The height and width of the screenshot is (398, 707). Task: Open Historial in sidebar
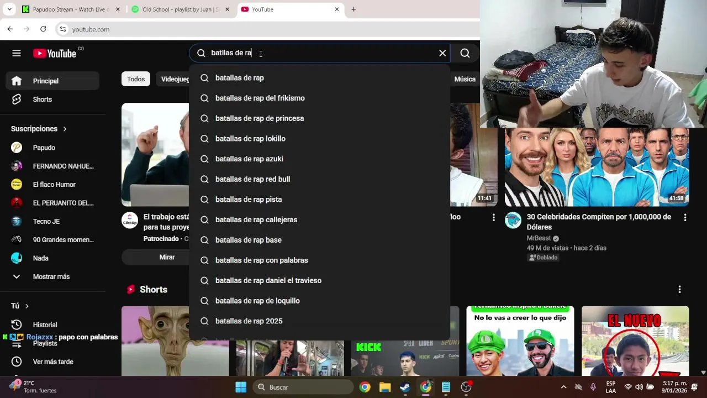(53, 325)
